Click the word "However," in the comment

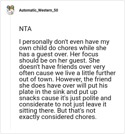click(69, 79)
